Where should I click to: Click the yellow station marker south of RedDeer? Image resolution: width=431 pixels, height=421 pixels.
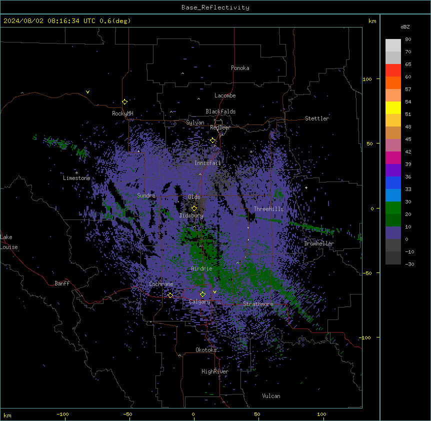212,140
